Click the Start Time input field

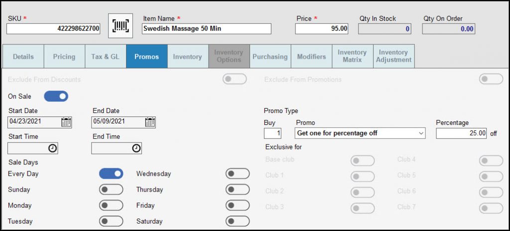click(32, 148)
